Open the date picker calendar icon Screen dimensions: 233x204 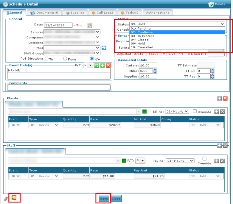(90, 25)
